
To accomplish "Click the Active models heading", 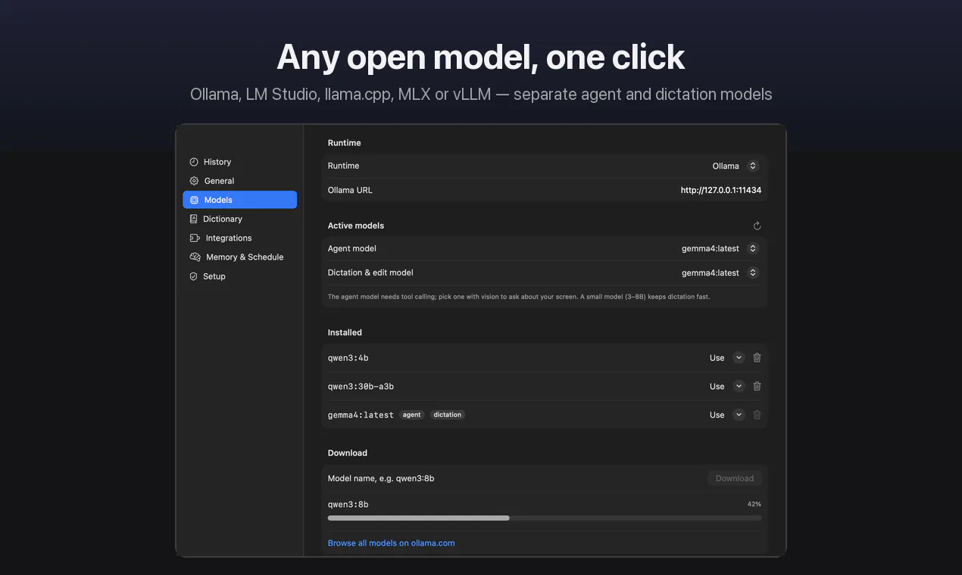I will point(356,225).
